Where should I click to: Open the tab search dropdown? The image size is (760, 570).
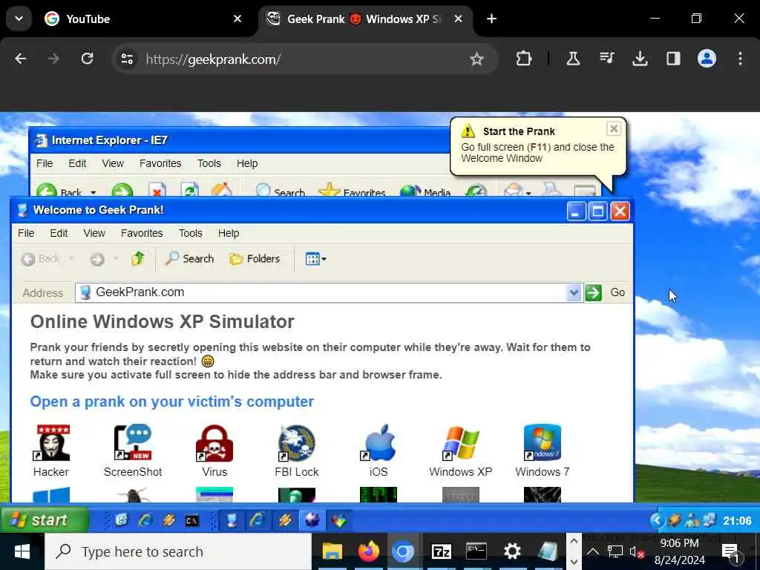tap(19, 19)
